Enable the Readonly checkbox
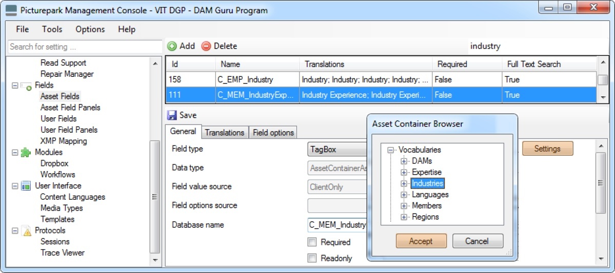Viewport: 615px width, 273px height. [x=312, y=258]
